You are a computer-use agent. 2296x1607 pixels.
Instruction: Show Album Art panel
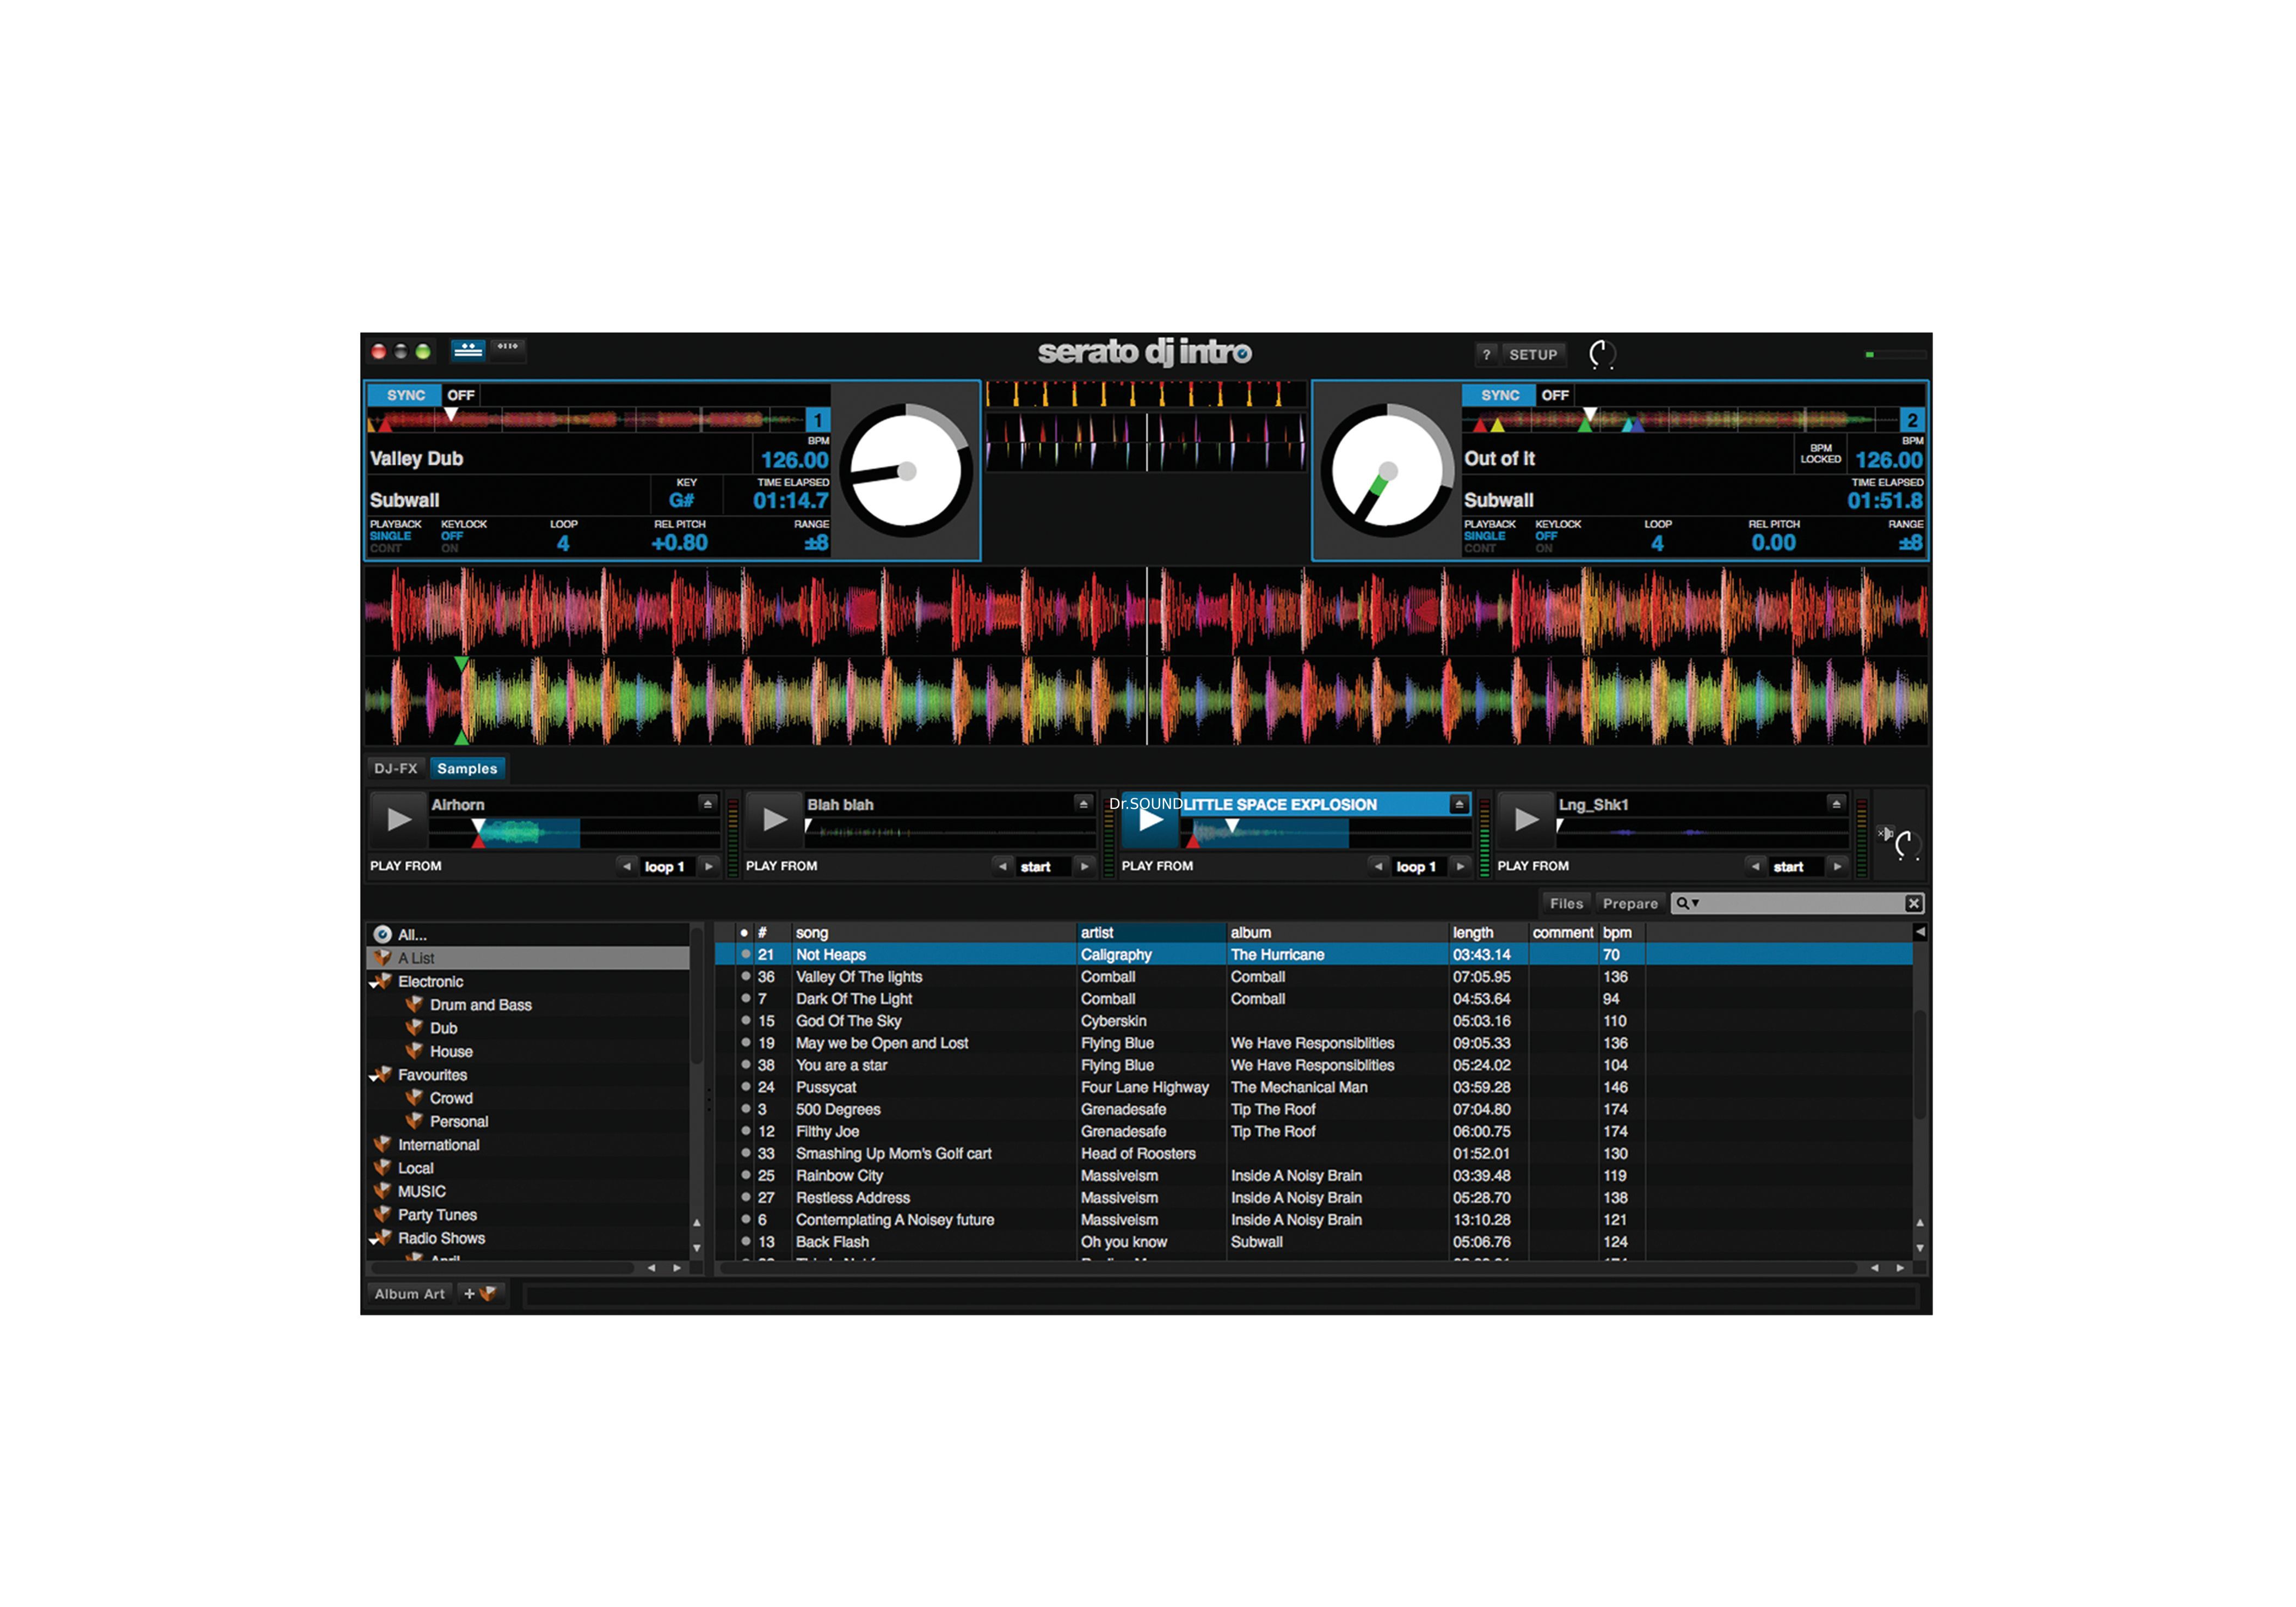[x=409, y=1293]
